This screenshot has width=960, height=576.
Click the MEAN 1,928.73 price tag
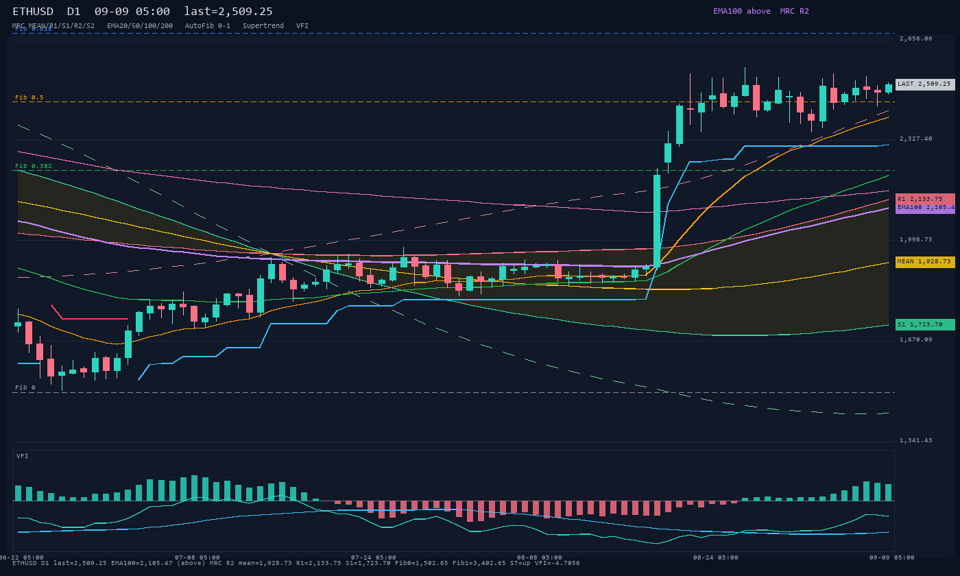[925, 262]
